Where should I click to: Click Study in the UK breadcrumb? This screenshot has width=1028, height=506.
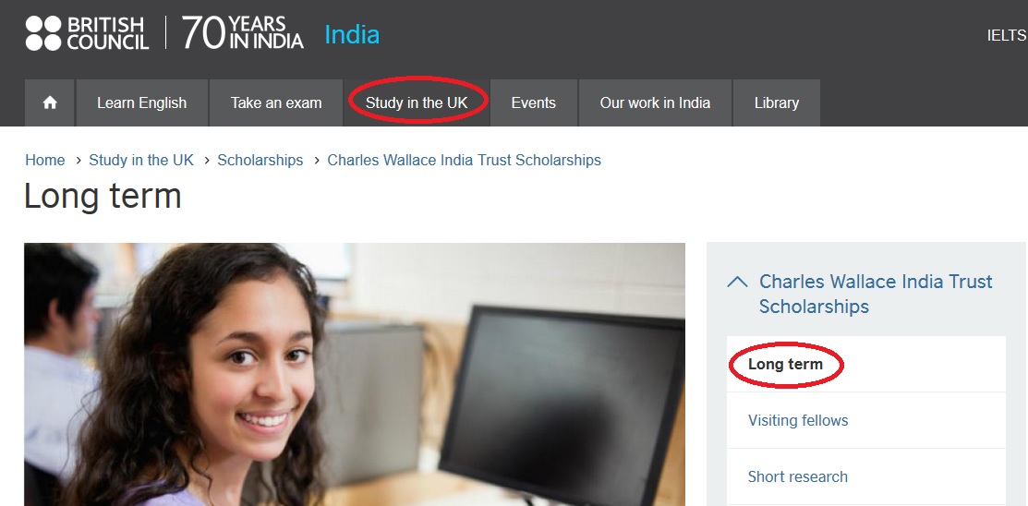(x=141, y=160)
